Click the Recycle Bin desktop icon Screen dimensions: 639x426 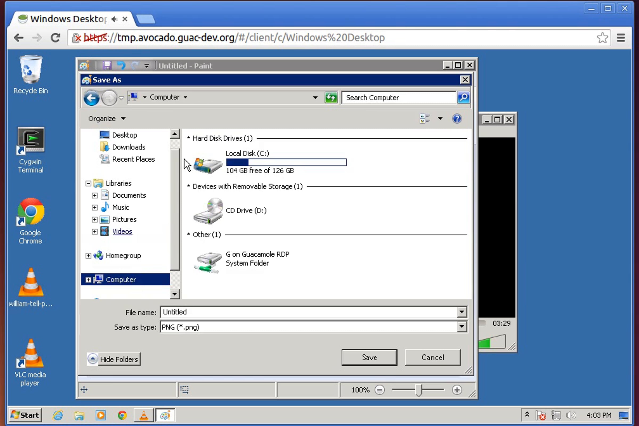[x=30, y=75]
